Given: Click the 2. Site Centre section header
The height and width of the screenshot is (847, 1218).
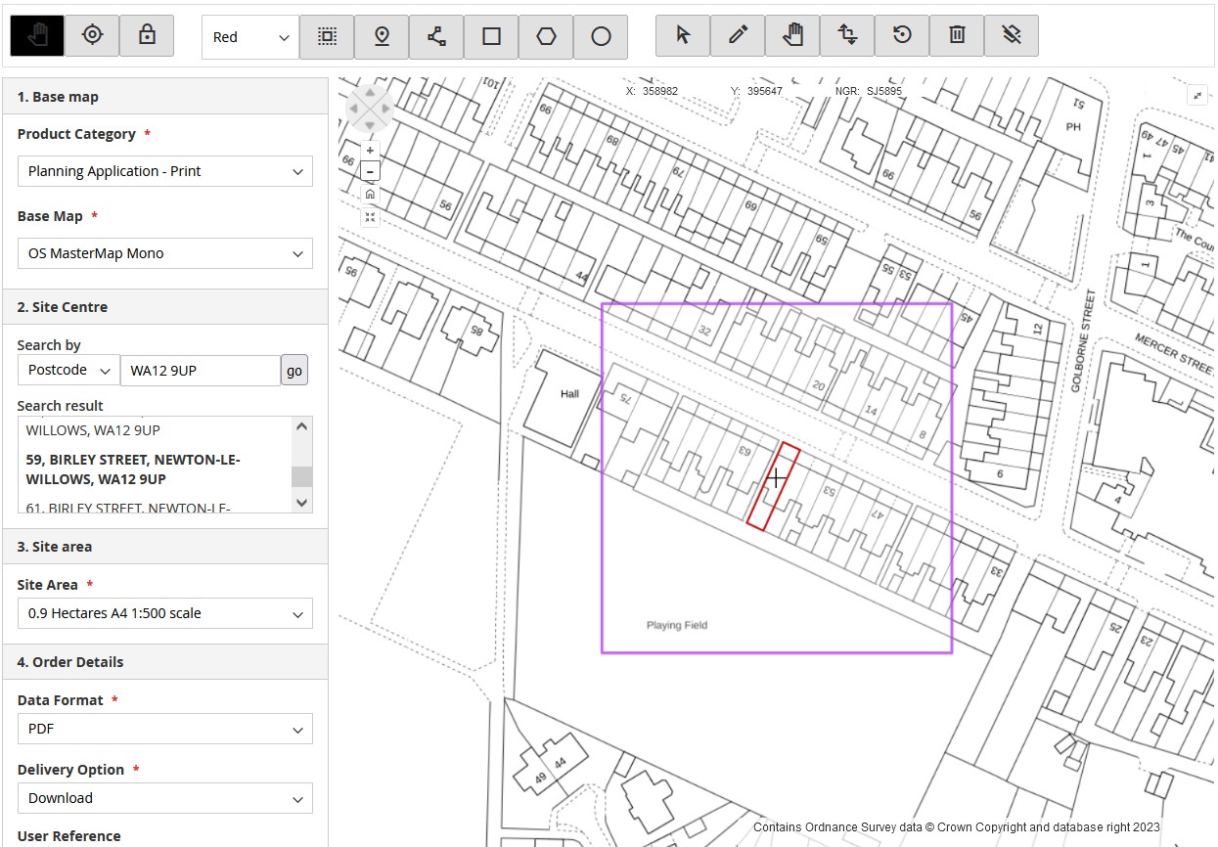Looking at the screenshot, I should coord(165,306).
